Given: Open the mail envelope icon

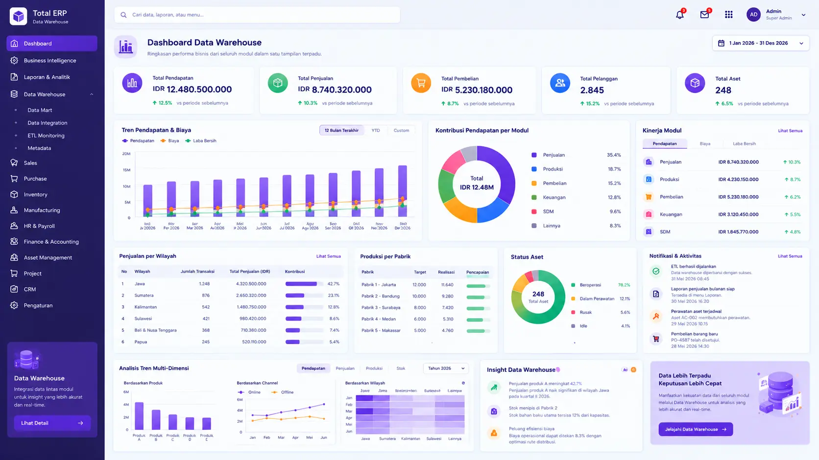Looking at the screenshot, I should [x=704, y=15].
